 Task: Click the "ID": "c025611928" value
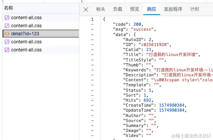coord(154,44)
